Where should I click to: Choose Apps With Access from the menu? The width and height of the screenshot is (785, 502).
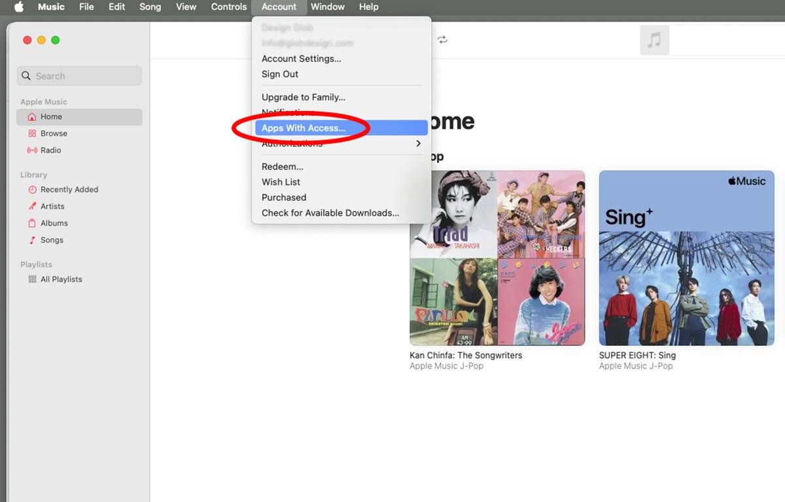302,128
